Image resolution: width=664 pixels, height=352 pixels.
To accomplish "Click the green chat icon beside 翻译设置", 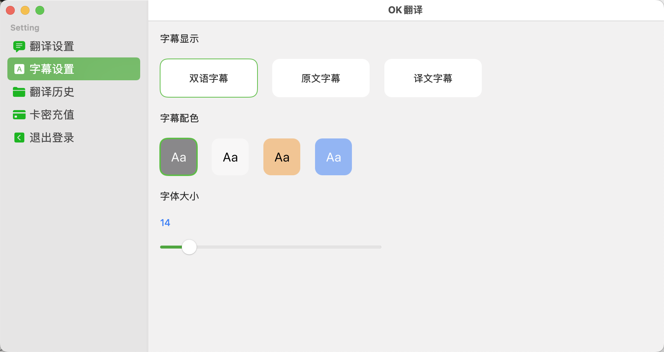I will click(x=19, y=46).
